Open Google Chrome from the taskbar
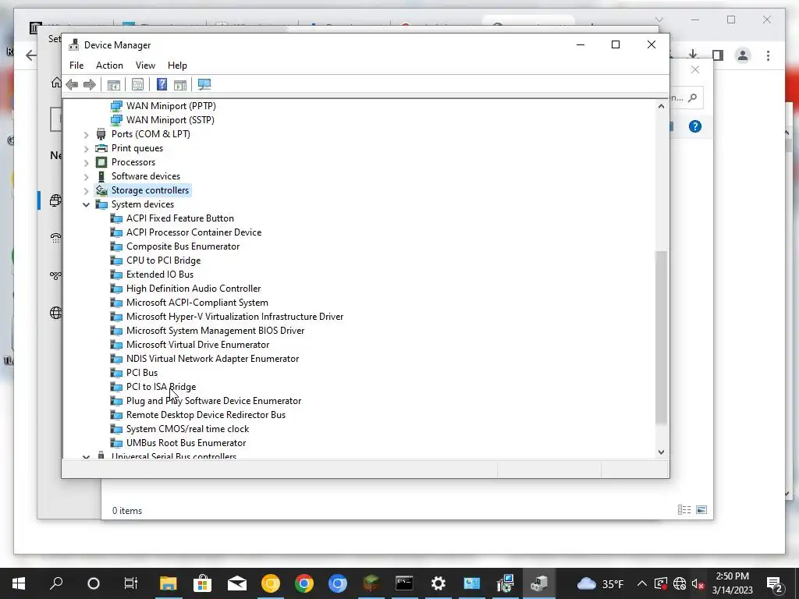799x599 pixels. click(x=304, y=583)
